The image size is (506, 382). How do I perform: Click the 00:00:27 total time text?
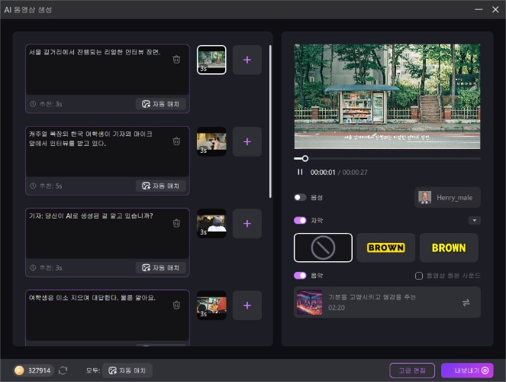[x=355, y=173]
